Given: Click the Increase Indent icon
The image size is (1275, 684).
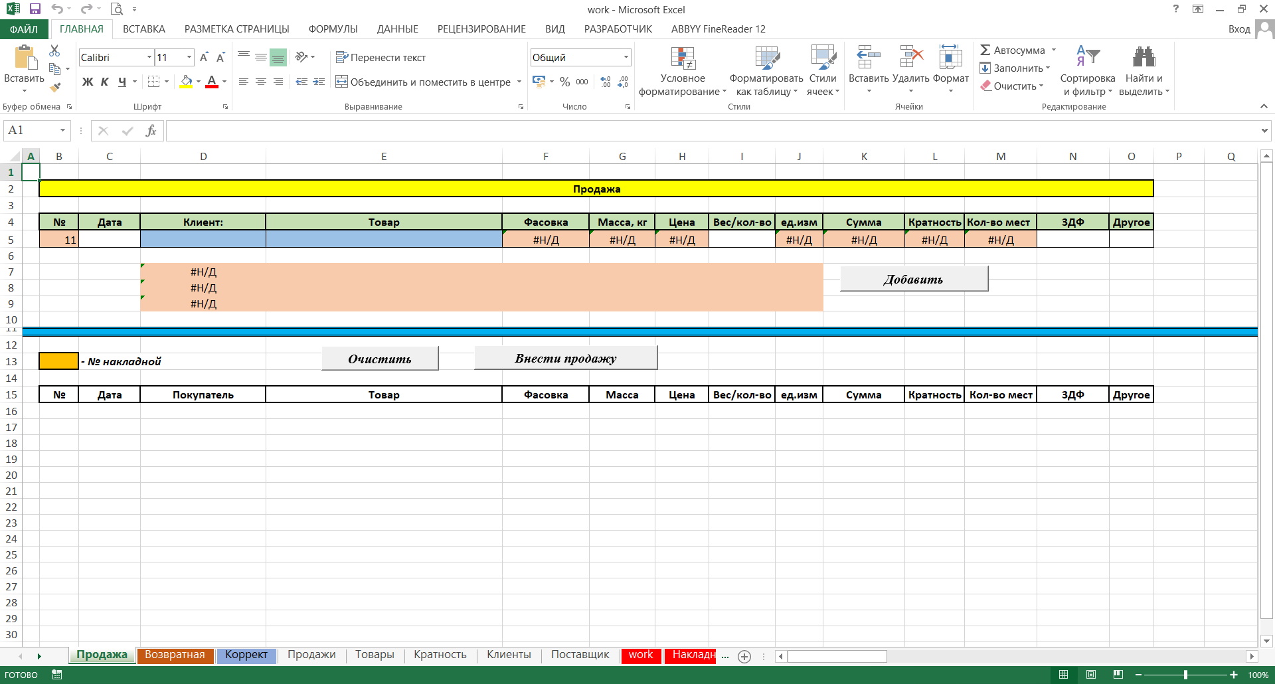Looking at the screenshot, I should [x=319, y=82].
